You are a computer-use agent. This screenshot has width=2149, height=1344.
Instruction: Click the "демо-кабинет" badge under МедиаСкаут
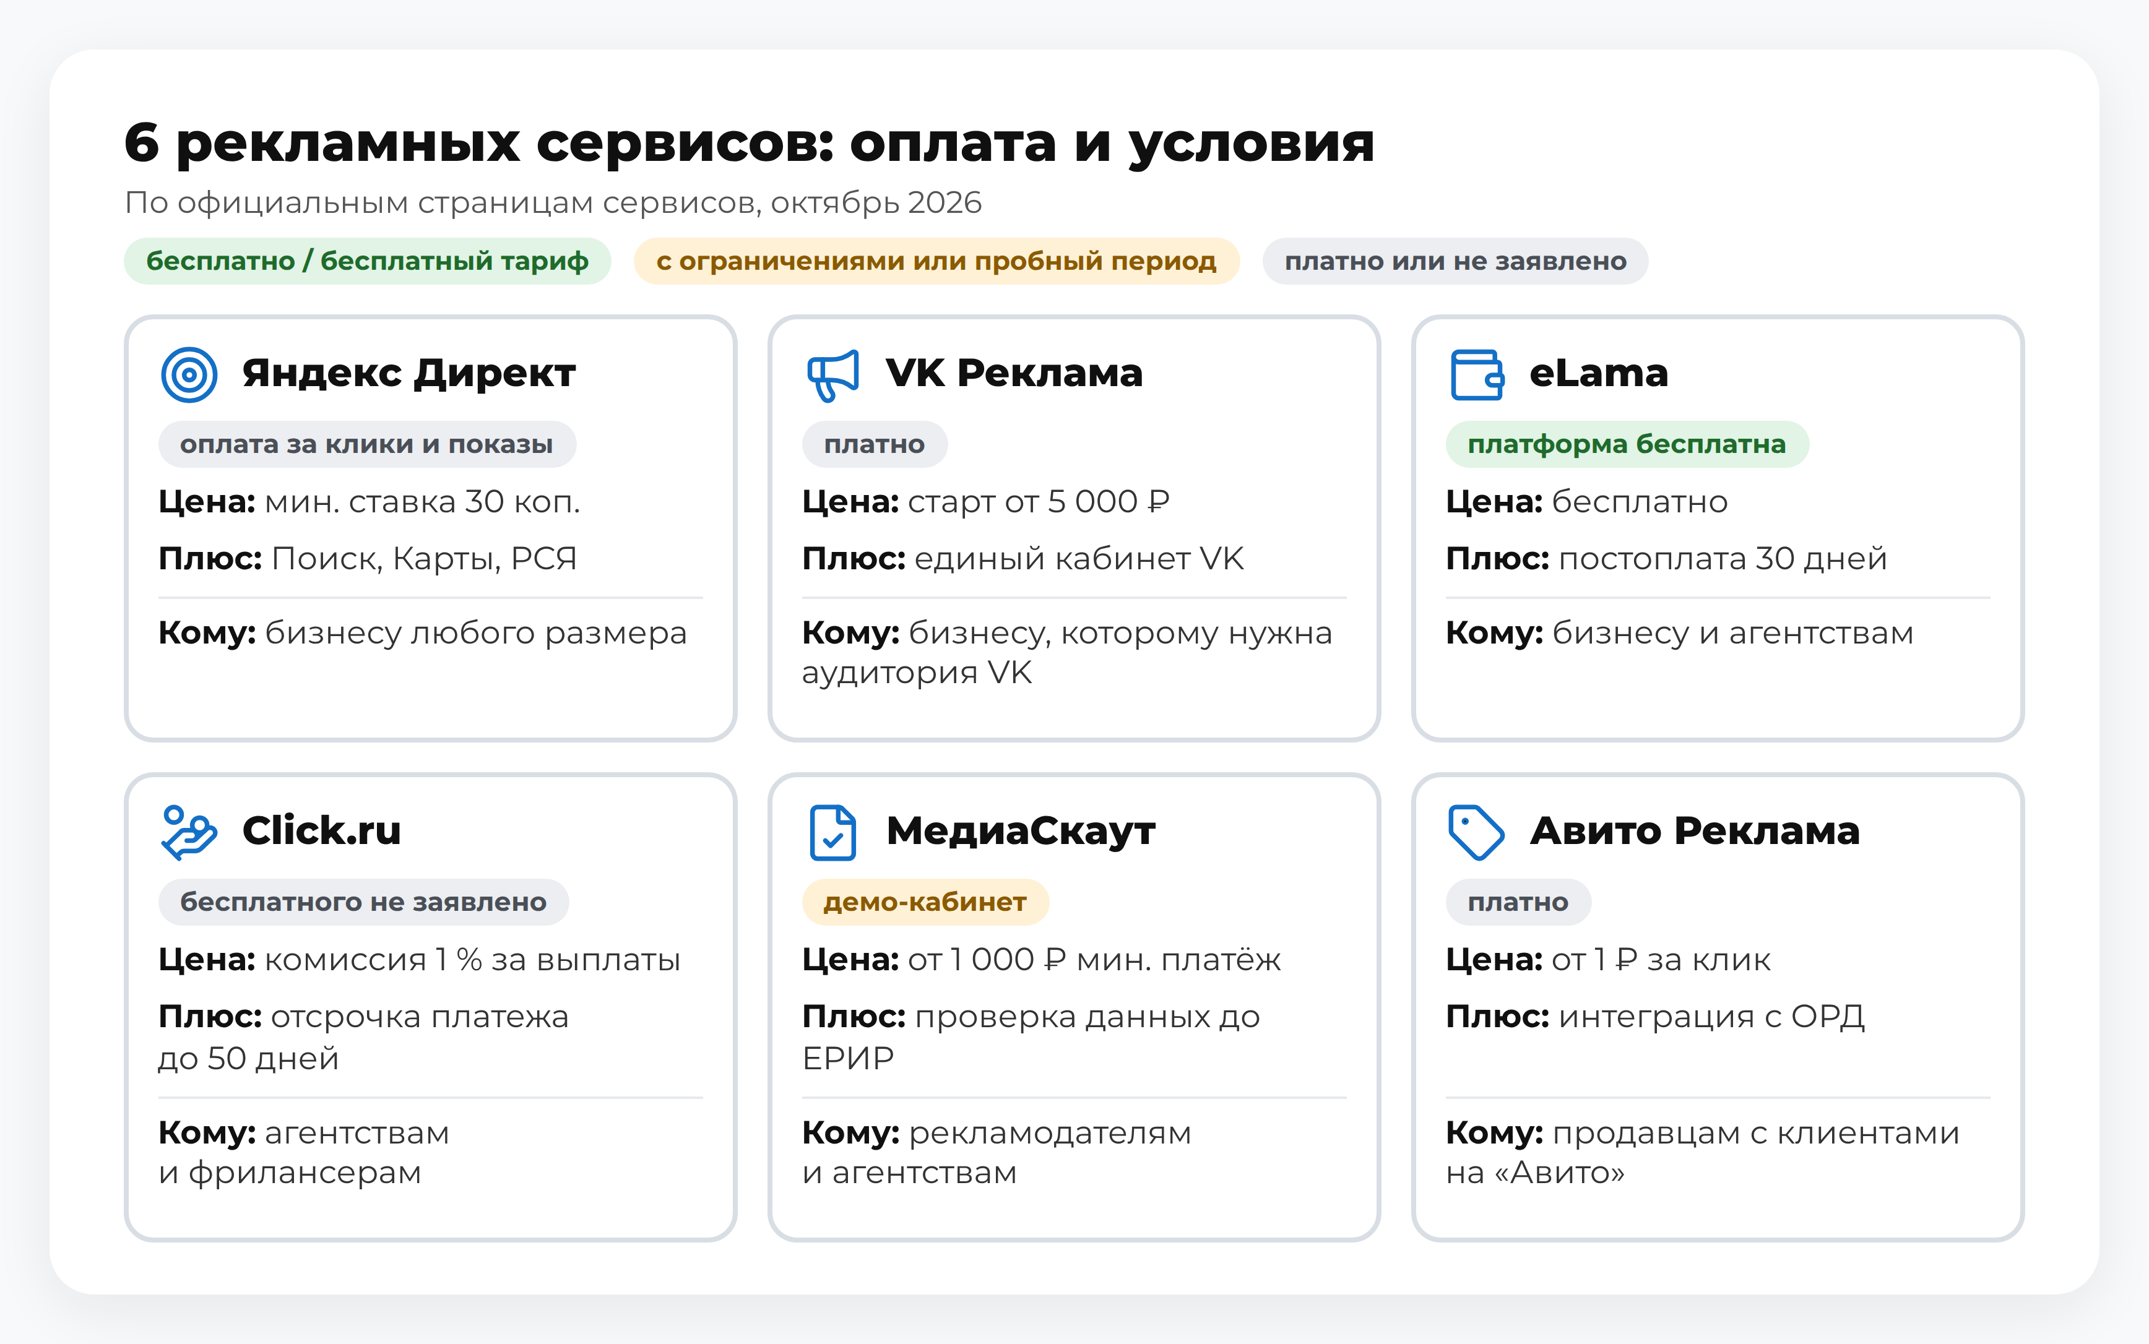925,902
